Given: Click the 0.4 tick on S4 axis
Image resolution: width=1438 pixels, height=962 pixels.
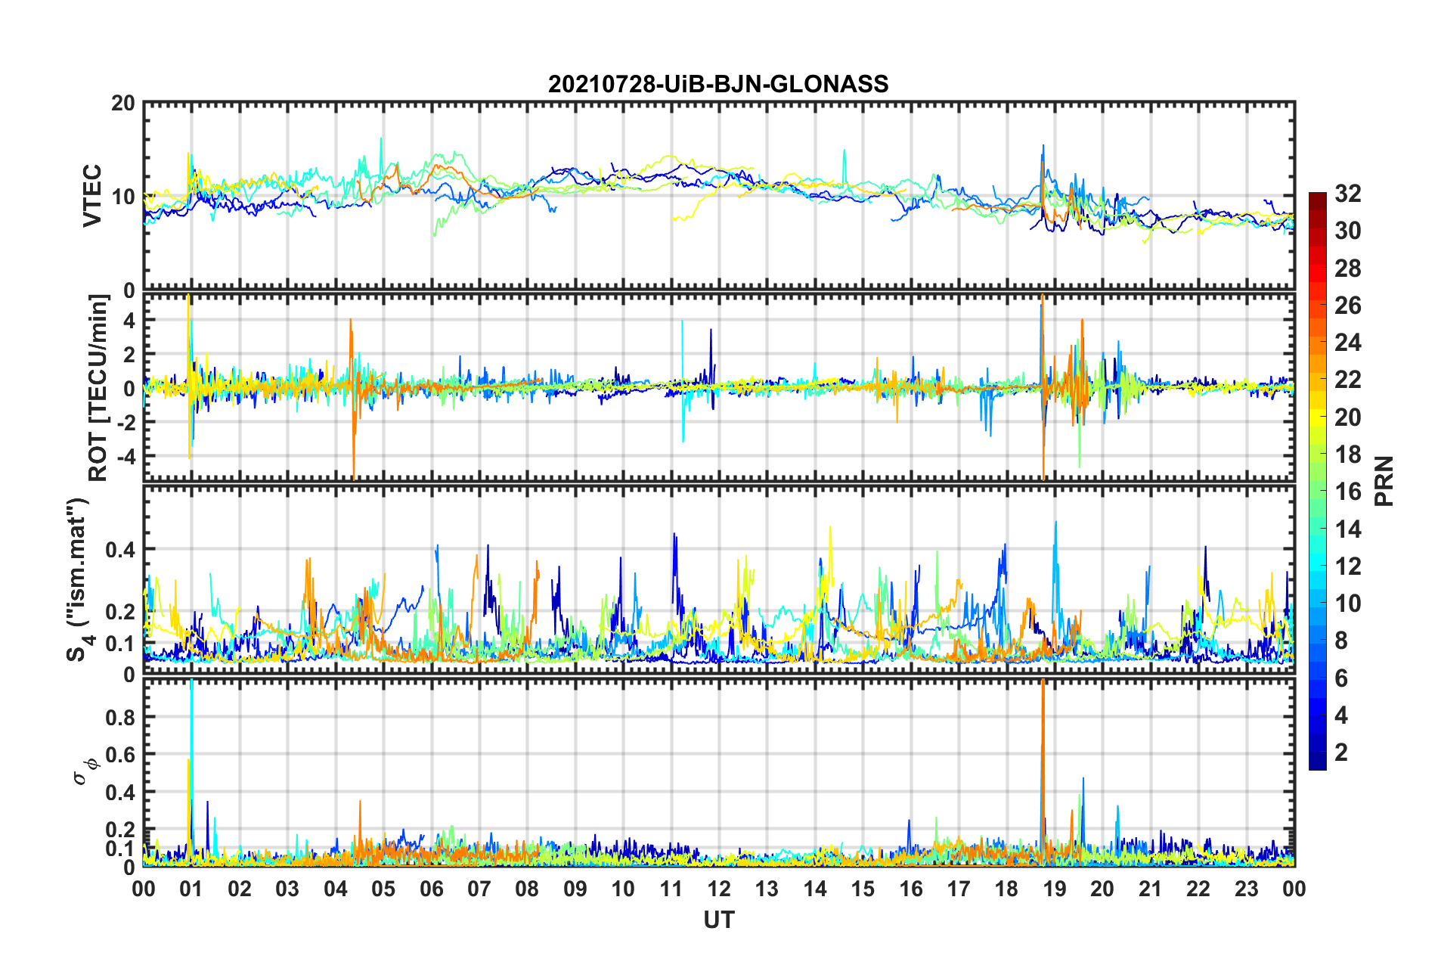Looking at the screenshot, I should coord(120,549).
